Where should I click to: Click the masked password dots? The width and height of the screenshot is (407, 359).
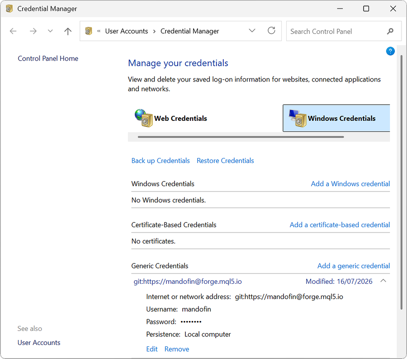pyautogui.click(x=191, y=322)
